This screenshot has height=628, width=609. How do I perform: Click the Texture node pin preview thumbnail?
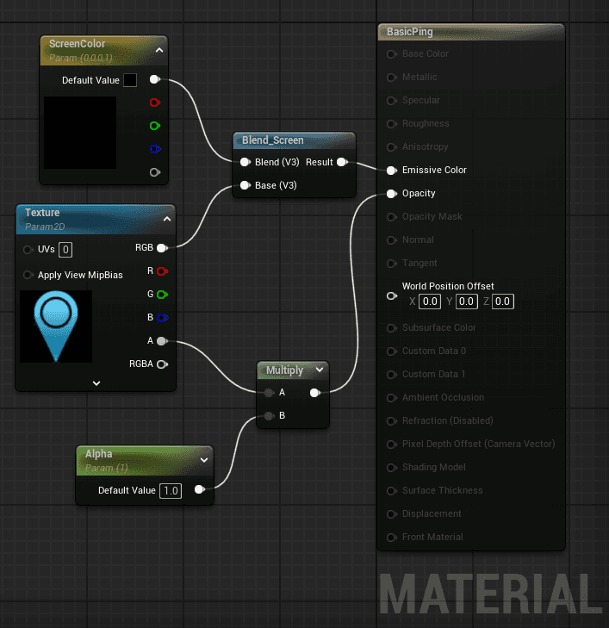[56, 326]
